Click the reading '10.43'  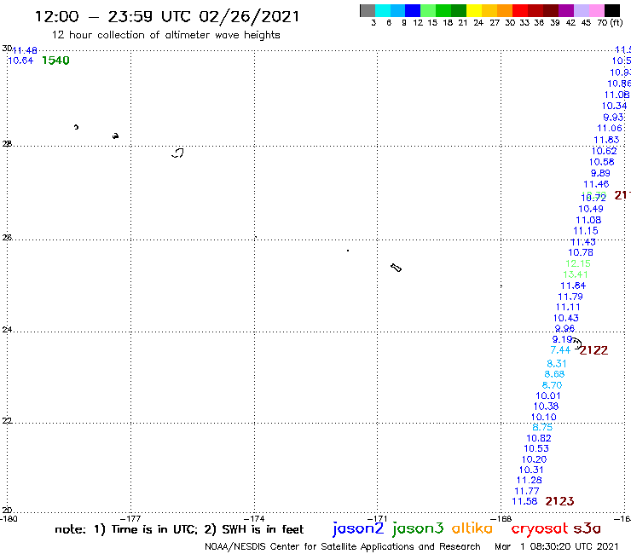tap(566, 318)
